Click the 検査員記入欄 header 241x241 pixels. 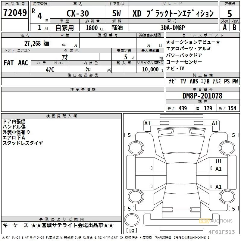[x=61, y=116]
